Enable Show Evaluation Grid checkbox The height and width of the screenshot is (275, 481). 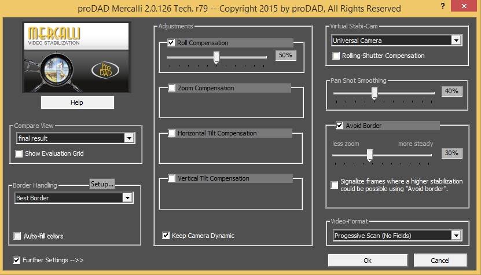(19, 153)
